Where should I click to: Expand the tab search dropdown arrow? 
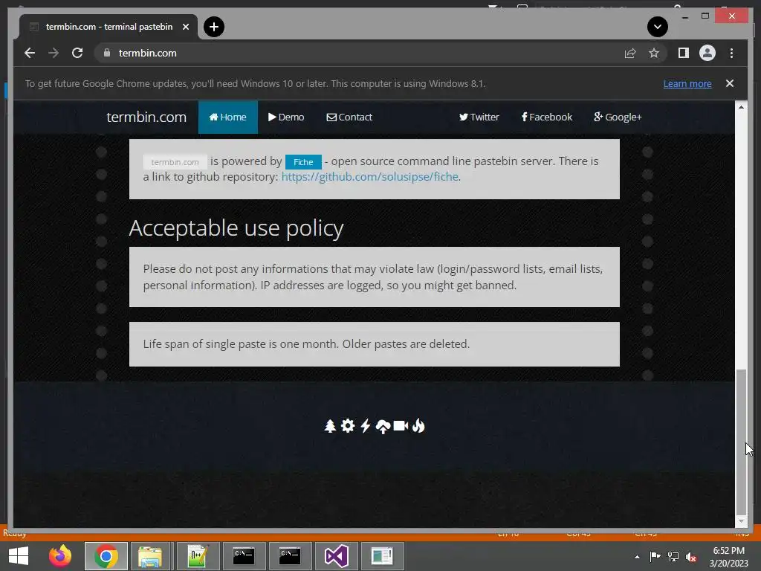point(657,27)
